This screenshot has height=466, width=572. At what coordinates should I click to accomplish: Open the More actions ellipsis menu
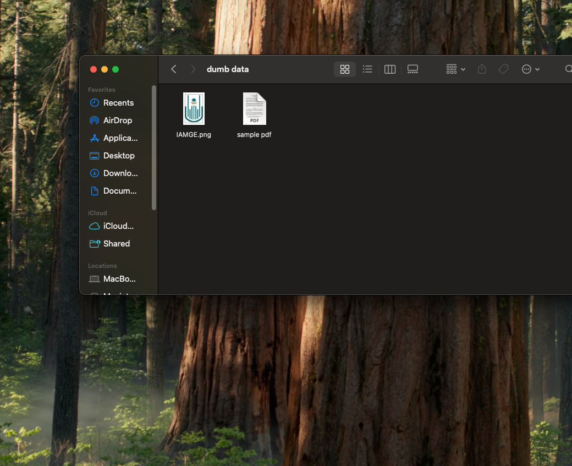coord(530,69)
